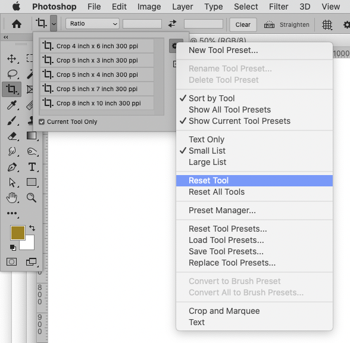
Task: Choose Load Tool Presets
Action: click(255, 240)
